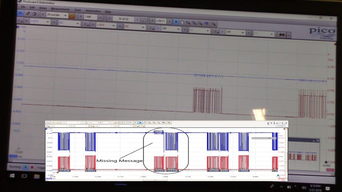Open Channel A DC coupling dropdown
Image resolution: width=342 pixels, height=192 pixels.
point(70,23)
